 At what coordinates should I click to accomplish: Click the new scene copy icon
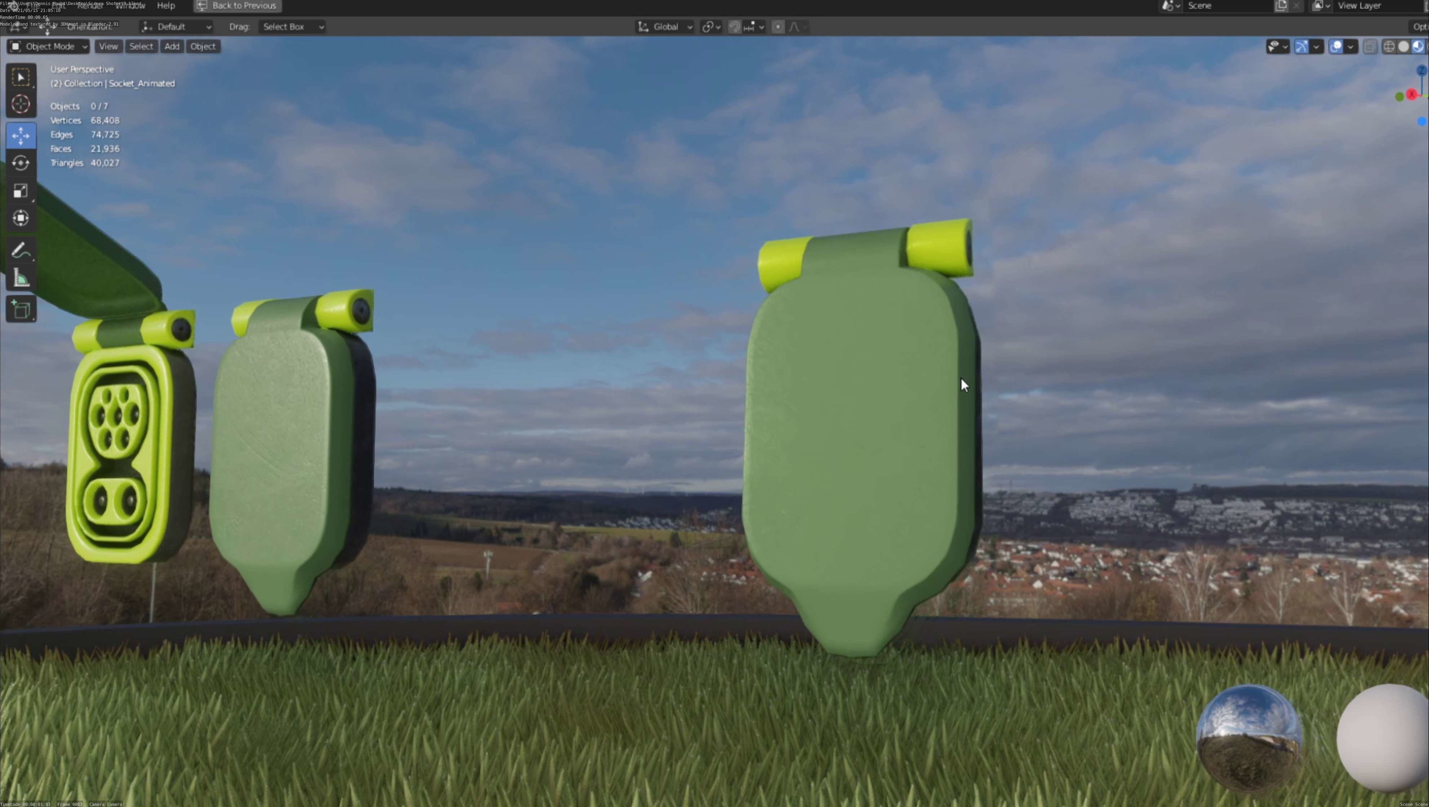tap(1282, 5)
